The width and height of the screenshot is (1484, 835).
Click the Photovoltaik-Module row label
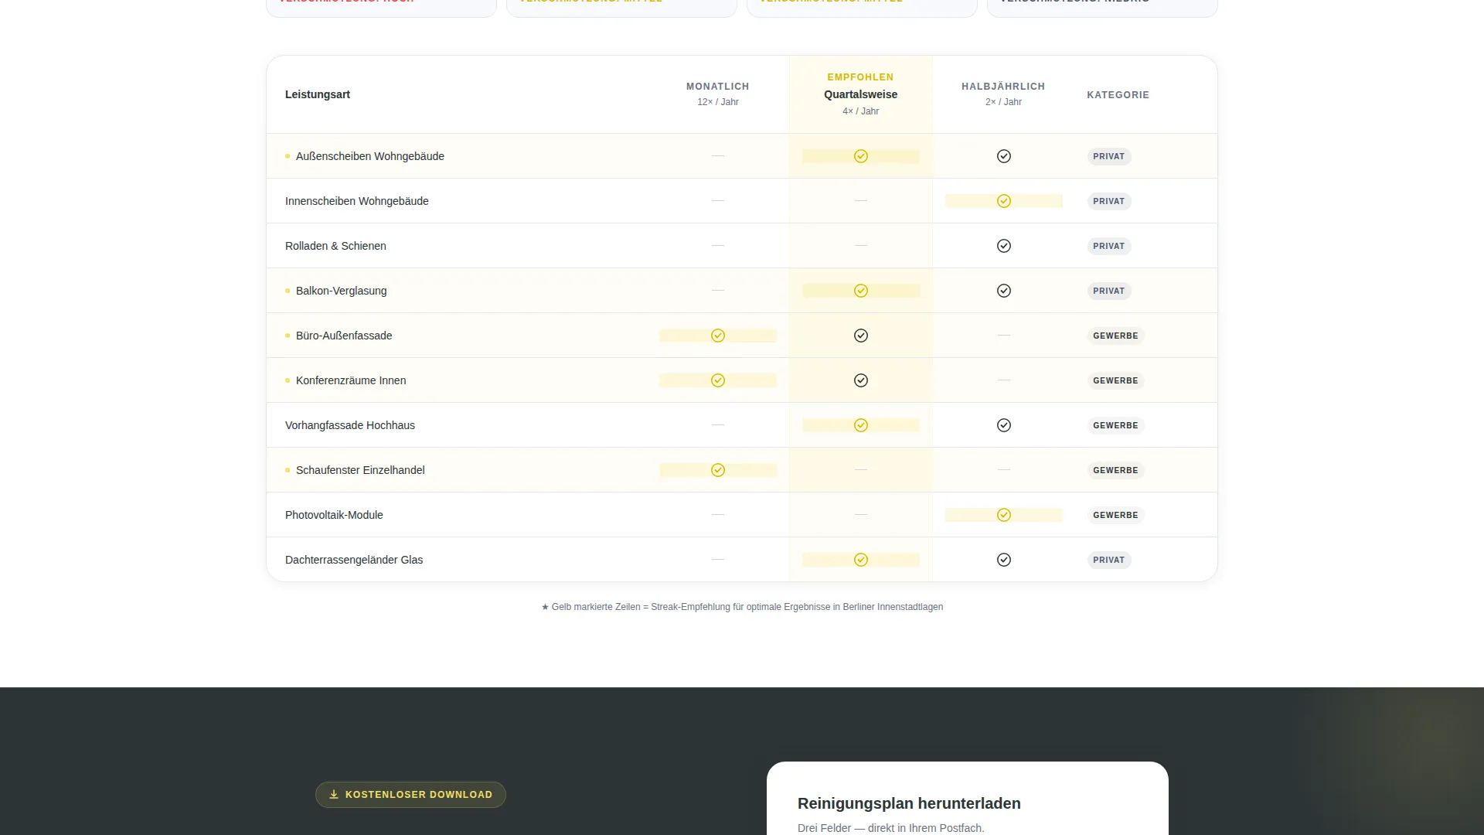click(x=334, y=515)
